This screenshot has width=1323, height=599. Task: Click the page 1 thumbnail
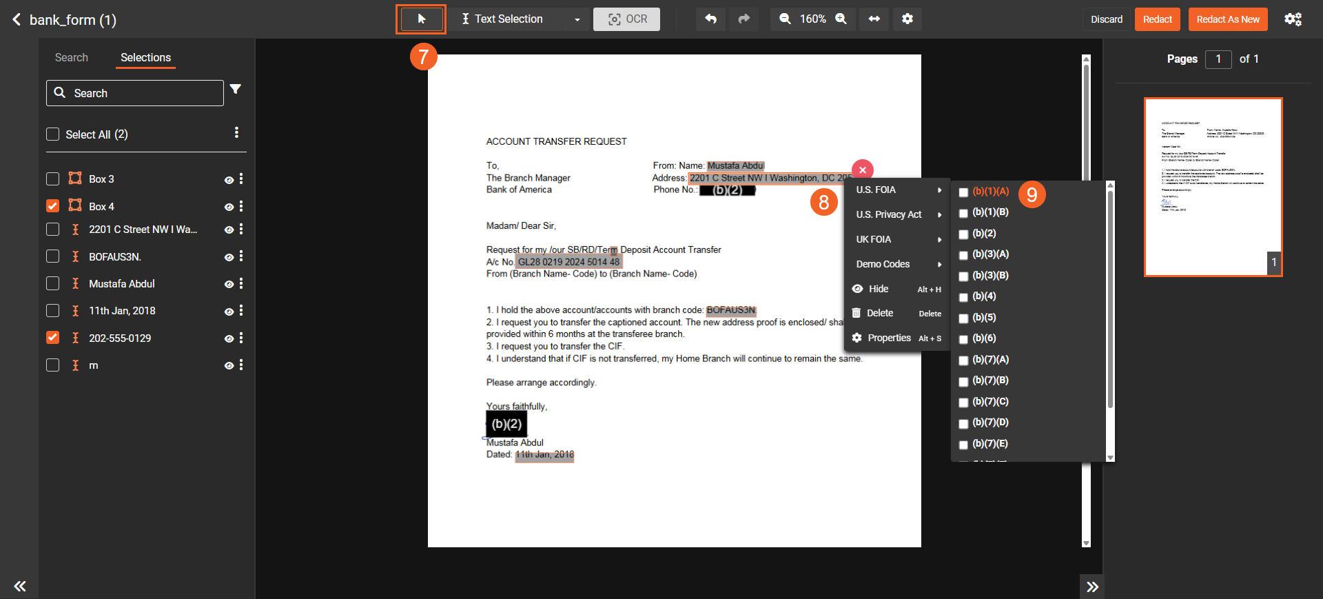pyautogui.click(x=1213, y=187)
